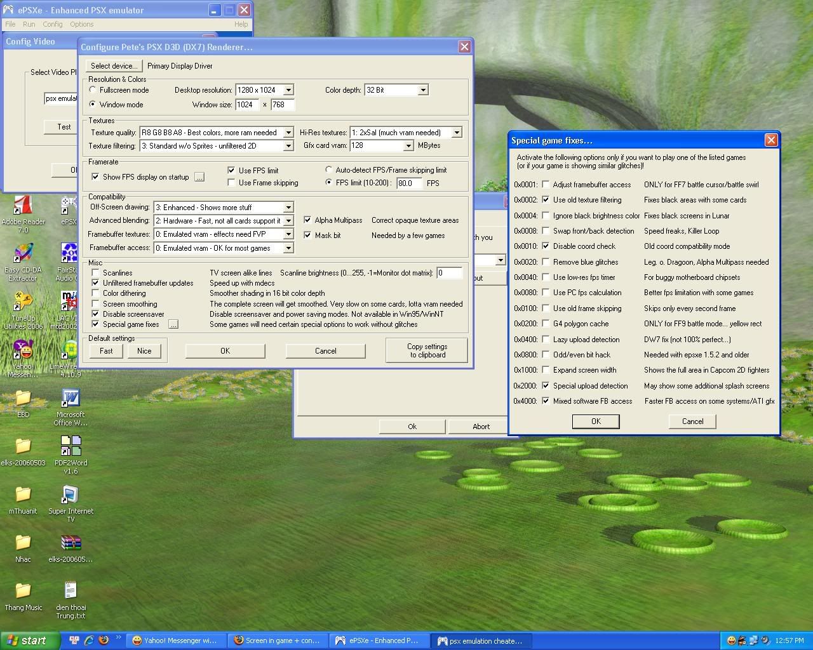
Task: Expand Color depth dropdown
Action: 423,90
